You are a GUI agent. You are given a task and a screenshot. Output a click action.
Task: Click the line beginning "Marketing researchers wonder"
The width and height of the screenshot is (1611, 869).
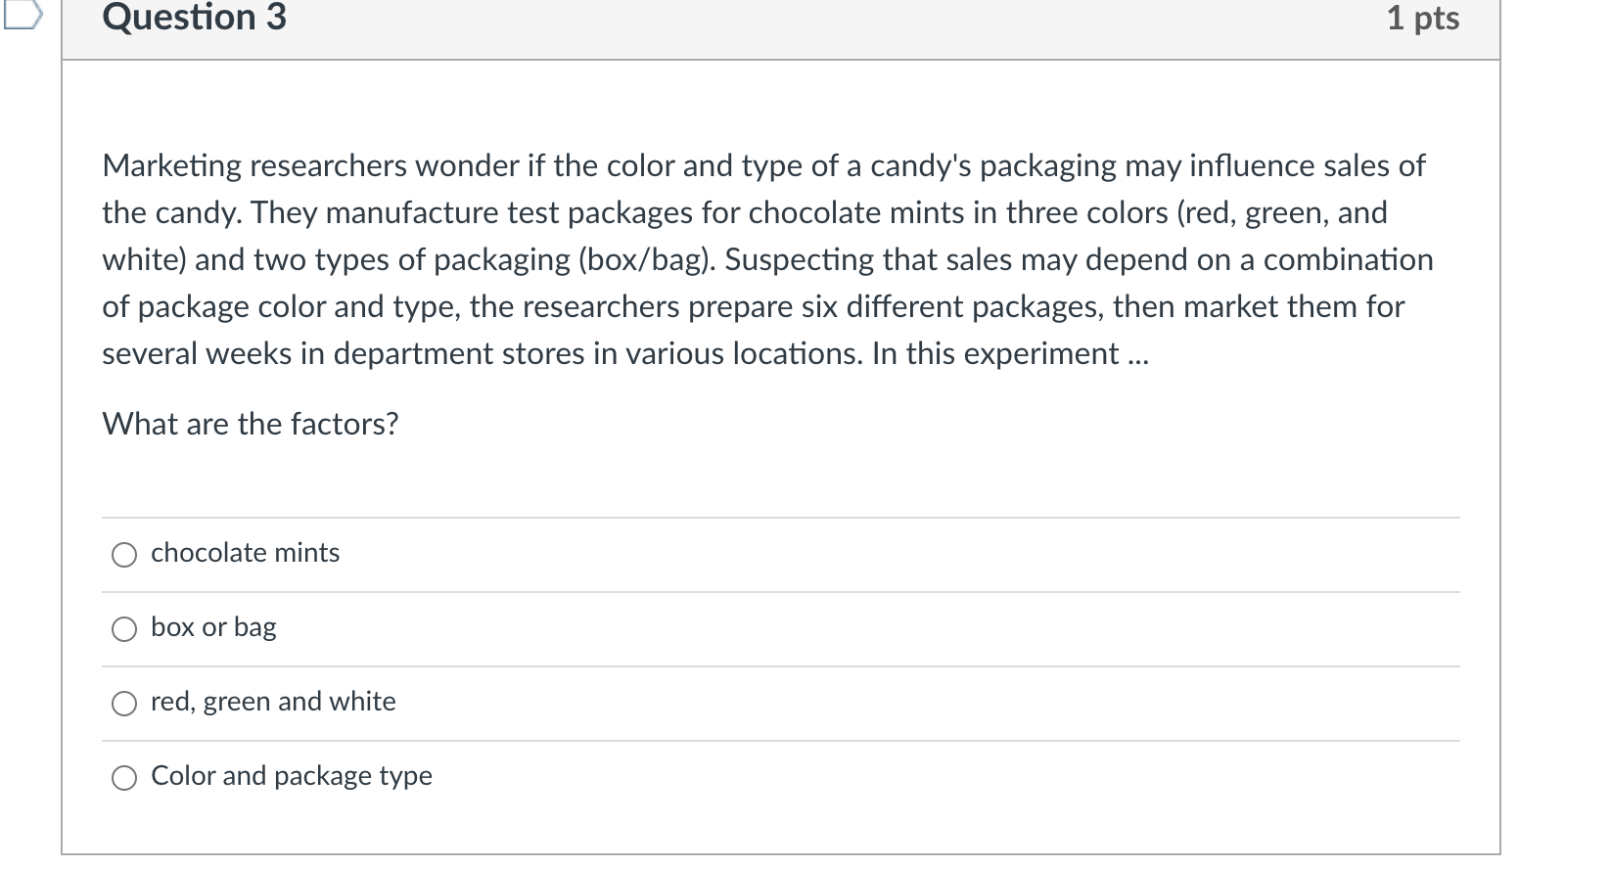(763, 166)
